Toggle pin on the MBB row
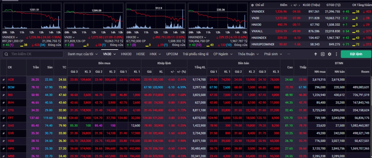The width and height of the screenshot is (372, 158). click(x=3, y=156)
